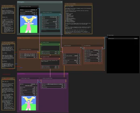The height and width of the screenshot is (113, 140).
Task: Collapse the ClipVision Image Loader node dot
Action: pyautogui.click(x=20, y=7)
